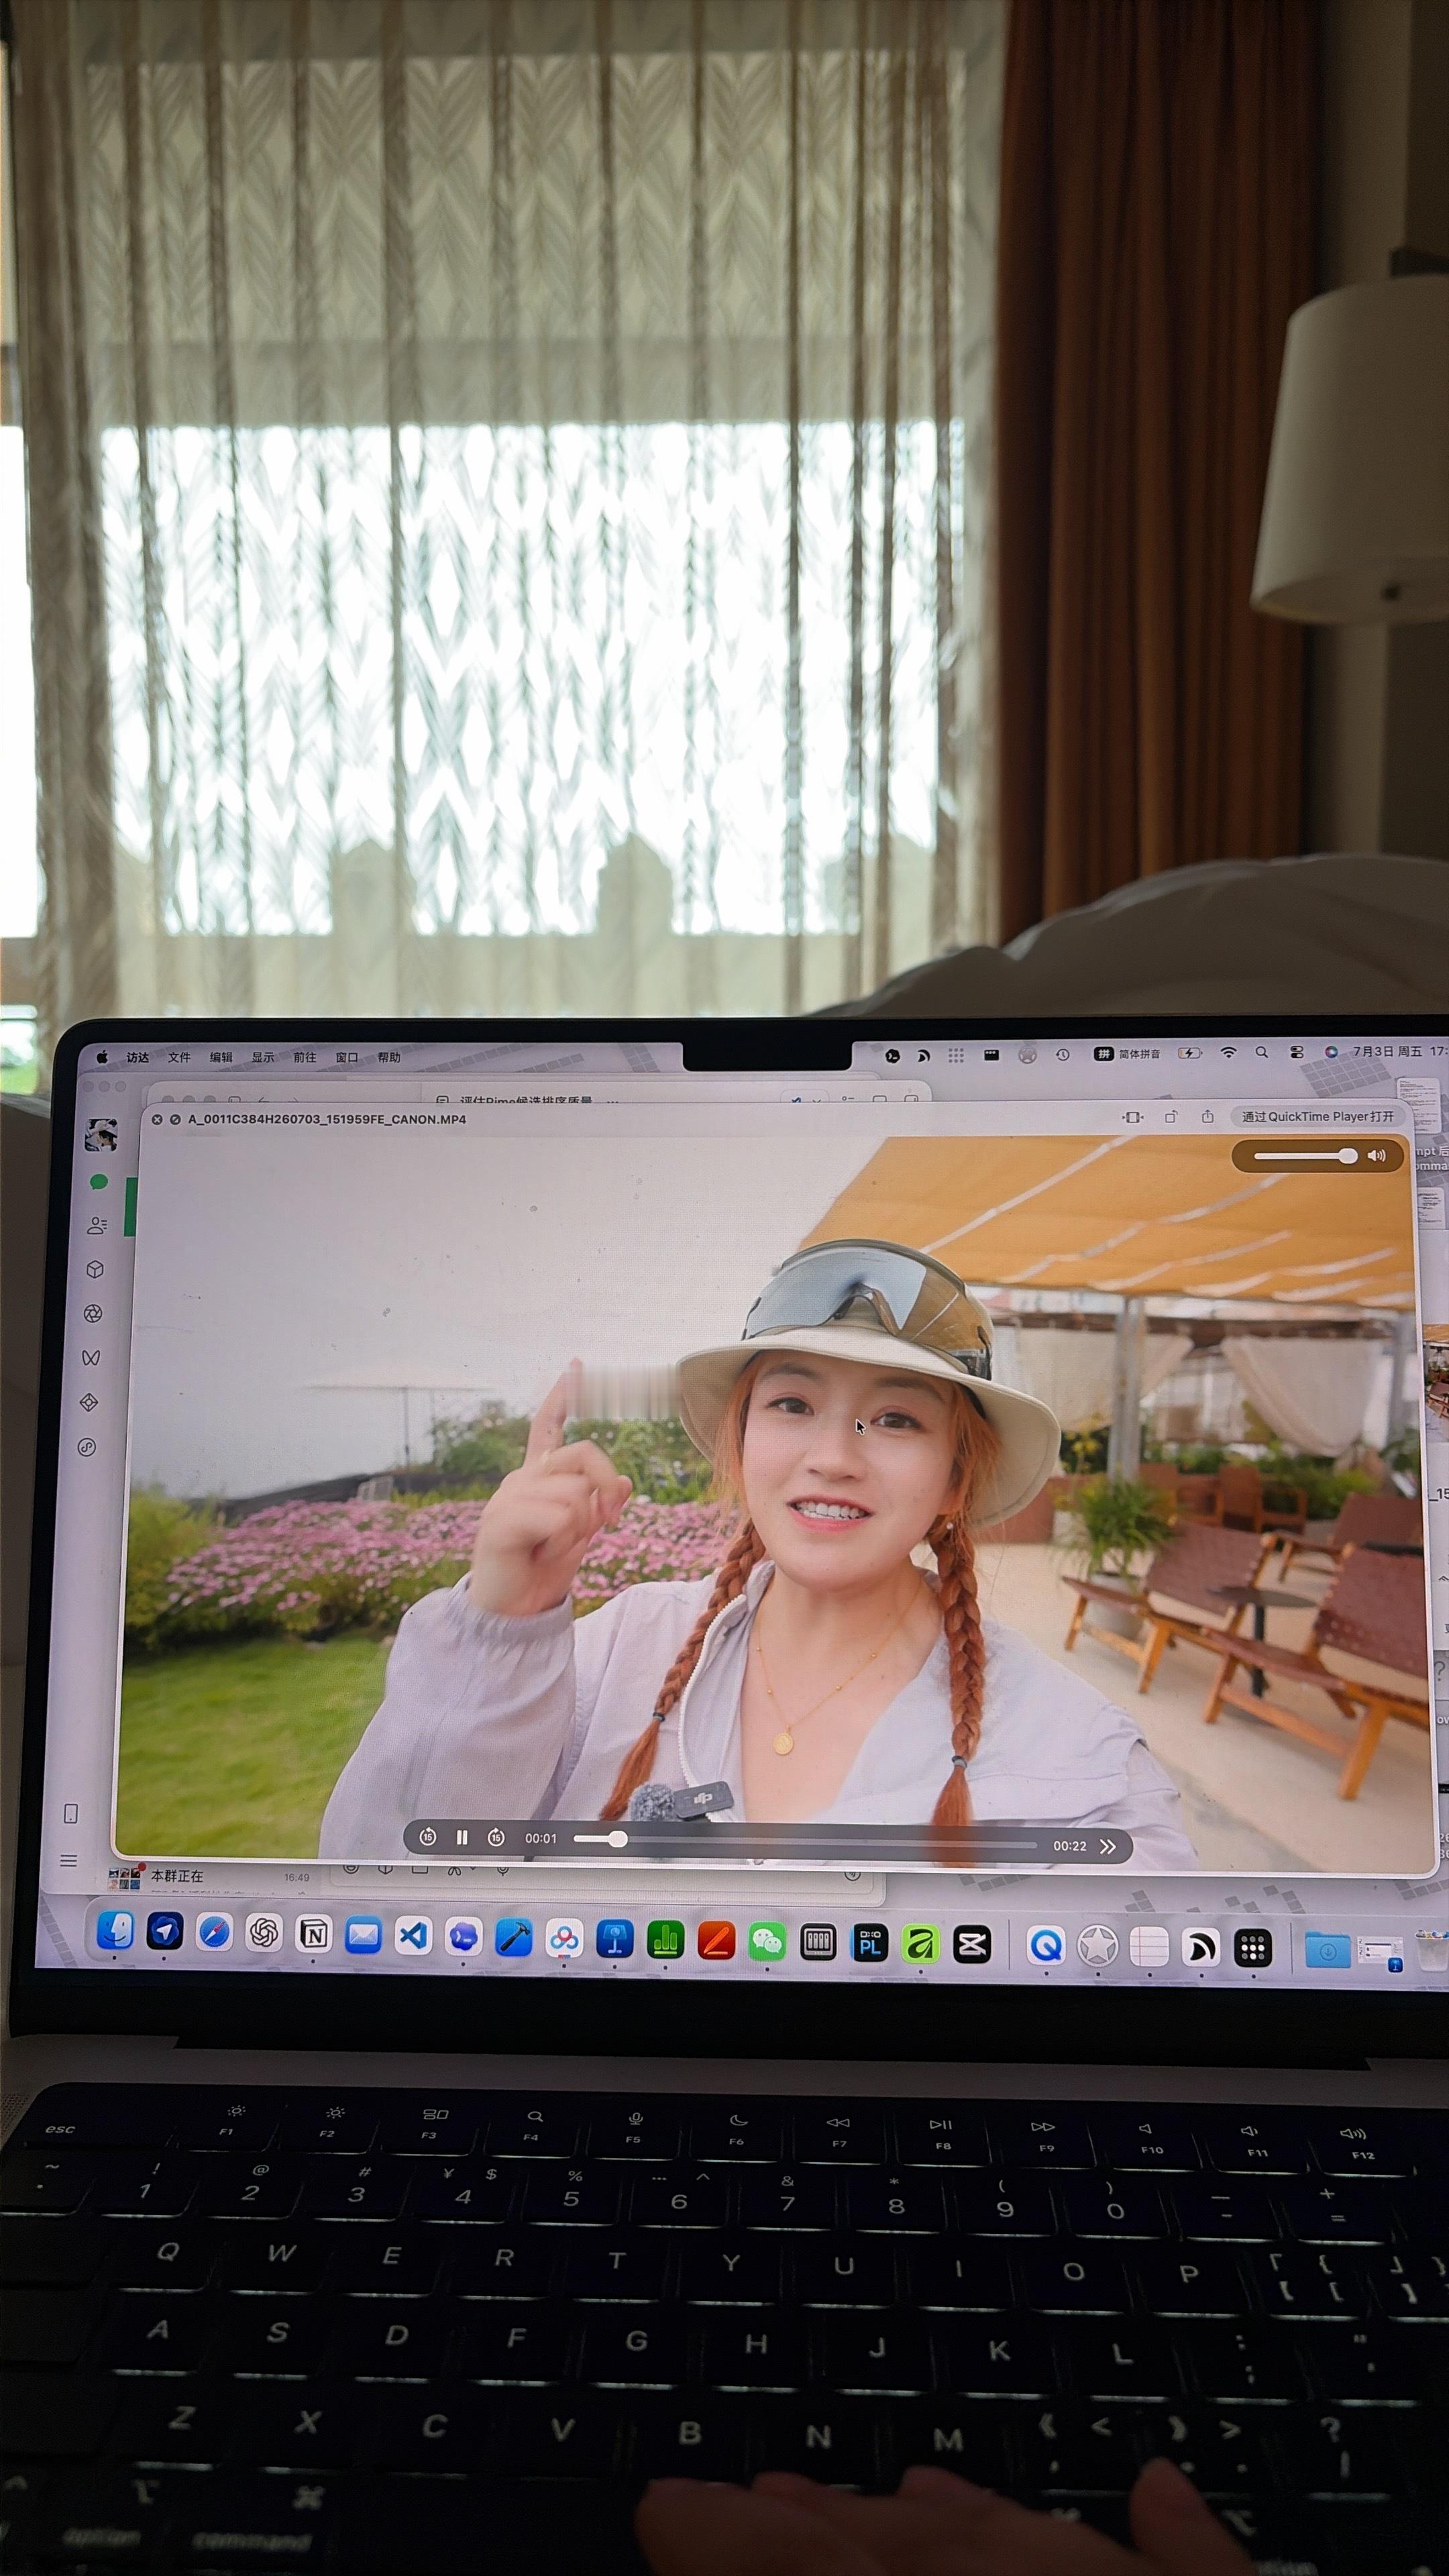Open Finder from the Dock
1449x2576 pixels.
tap(115, 1931)
